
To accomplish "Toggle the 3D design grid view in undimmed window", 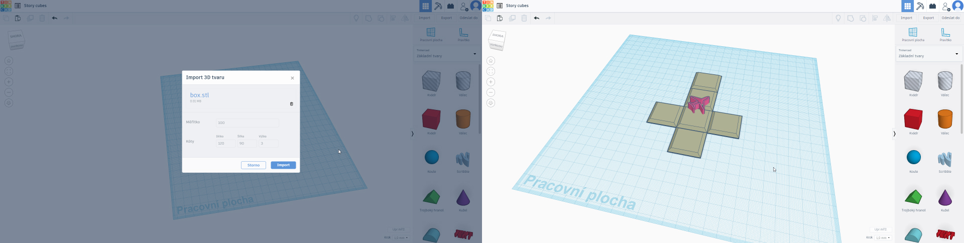I will point(907,6).
